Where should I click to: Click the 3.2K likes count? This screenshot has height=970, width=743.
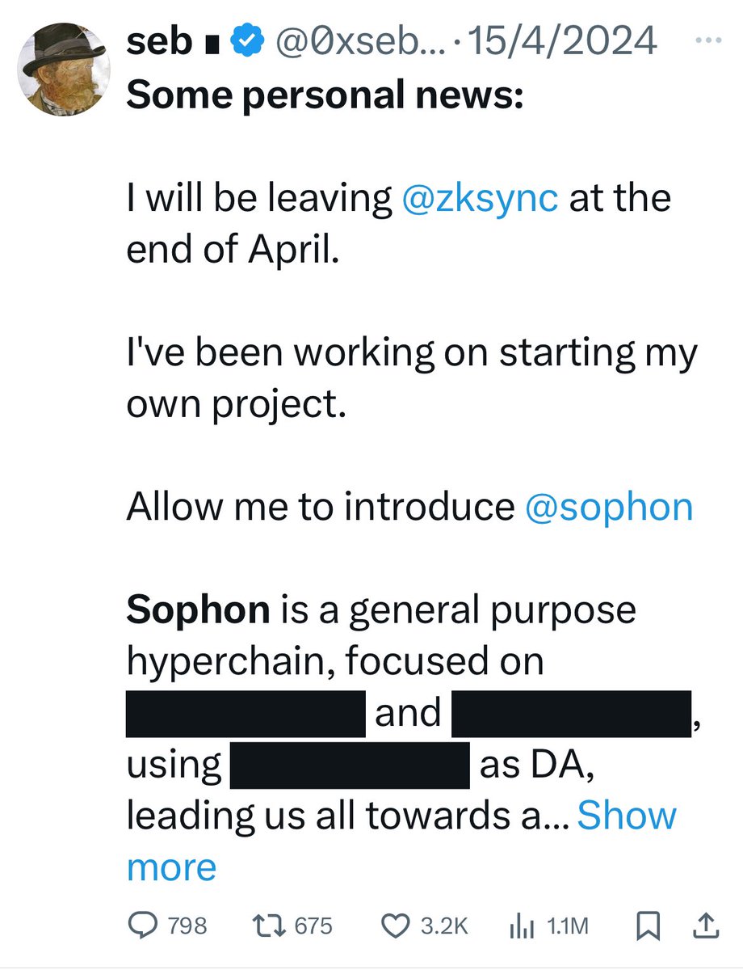[444, 925]
